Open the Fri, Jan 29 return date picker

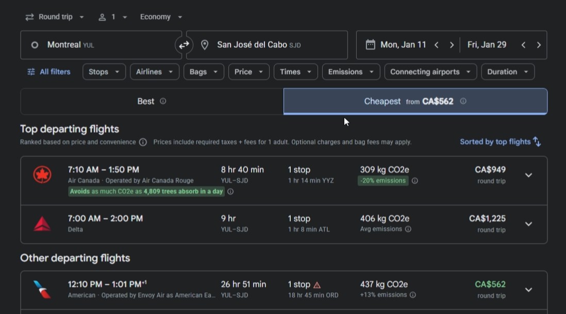point(487,45)
